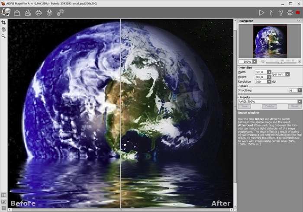Image resolution: width=303 pixels, height=212 pixels.
Task: Click the New Size section label
Action: pos(245,67)
